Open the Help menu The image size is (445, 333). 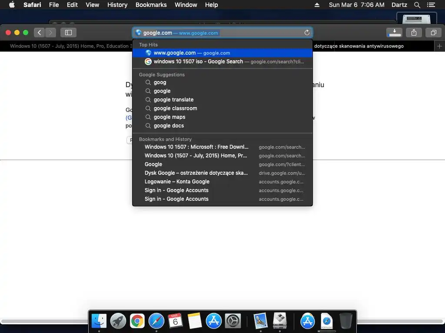[x=212, y=5]
